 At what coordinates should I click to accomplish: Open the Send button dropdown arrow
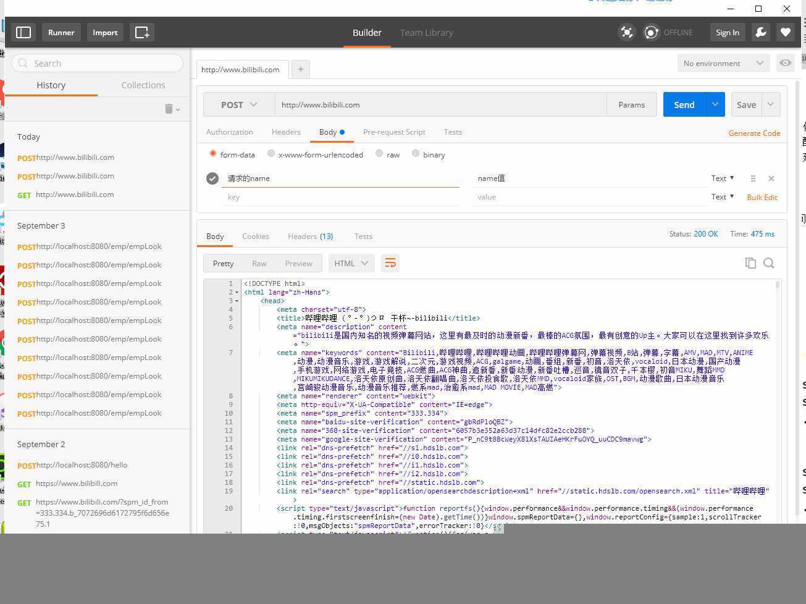715,104
